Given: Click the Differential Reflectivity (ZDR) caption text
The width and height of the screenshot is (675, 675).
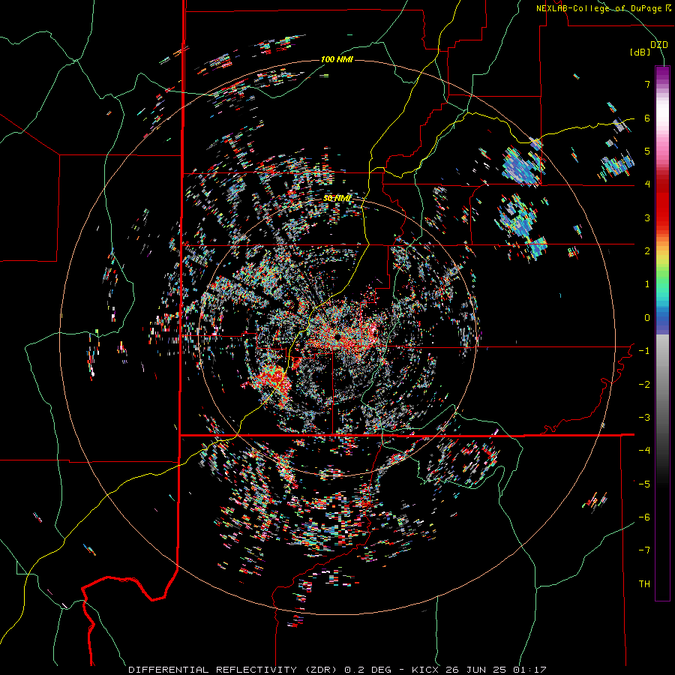Looking at the screenshot, I should [x=234, y=670].
